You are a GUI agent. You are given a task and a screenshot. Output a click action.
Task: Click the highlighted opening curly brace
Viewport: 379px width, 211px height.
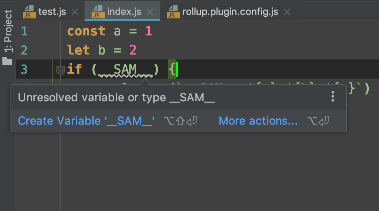(x=172, y=69)
